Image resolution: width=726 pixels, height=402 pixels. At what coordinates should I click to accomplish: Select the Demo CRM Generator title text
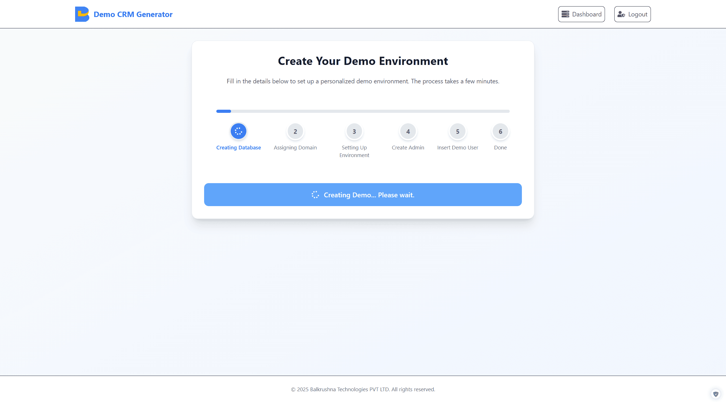pos(133,14)
